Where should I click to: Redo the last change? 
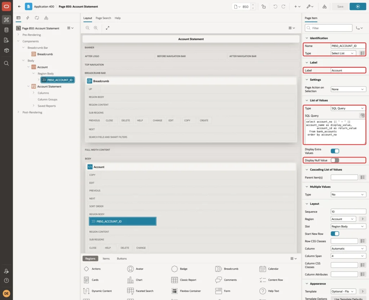[283, 6]
